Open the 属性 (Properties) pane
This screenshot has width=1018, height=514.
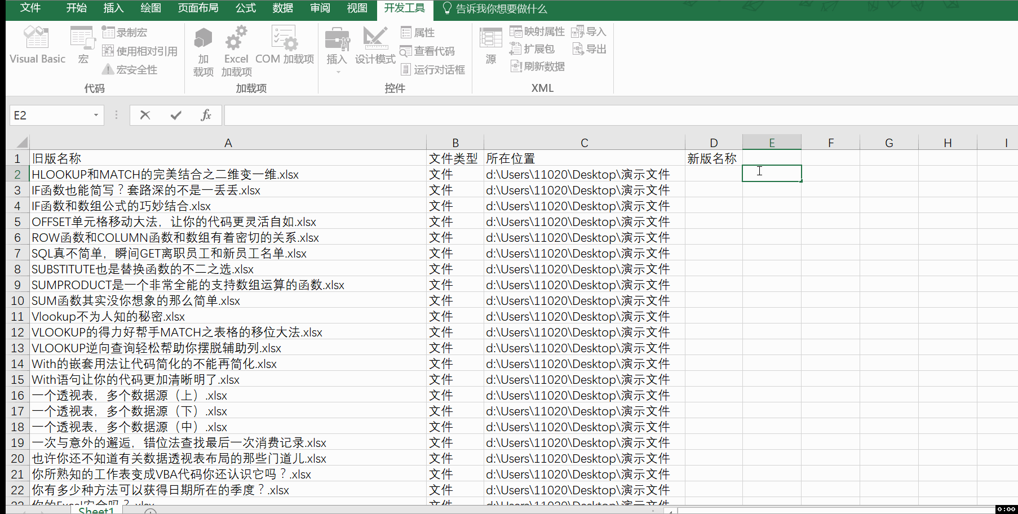coord(406,32)
